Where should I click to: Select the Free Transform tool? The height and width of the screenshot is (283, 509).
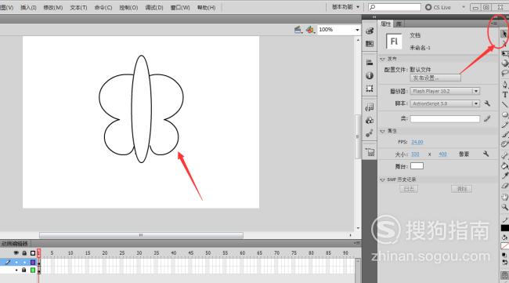coord(505,53)
